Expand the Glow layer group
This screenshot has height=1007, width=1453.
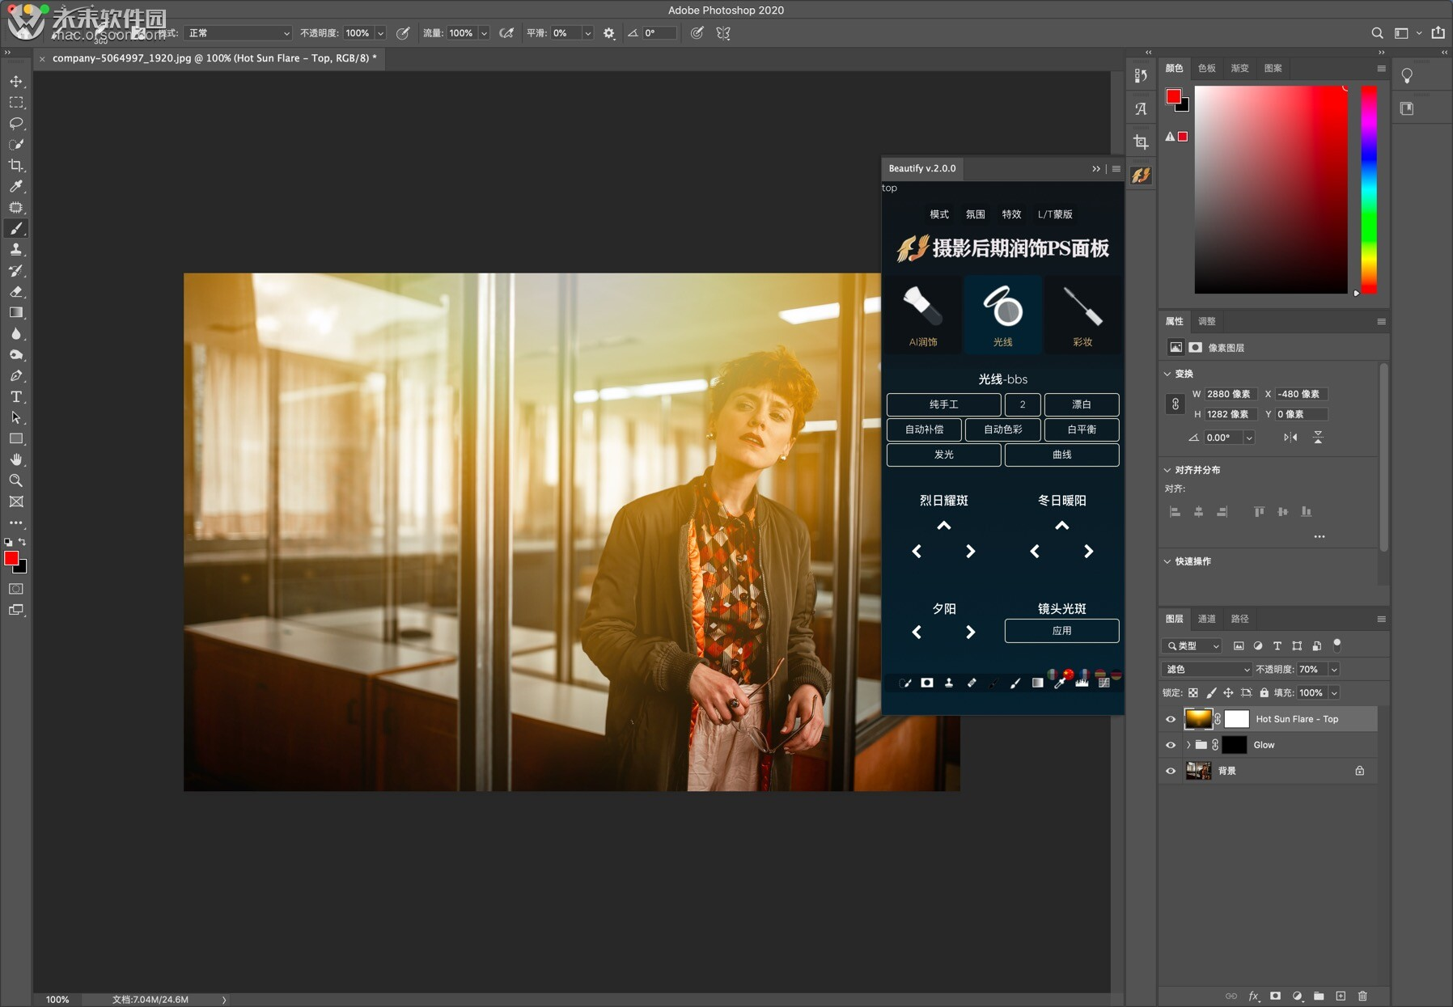pos(1188,745)
